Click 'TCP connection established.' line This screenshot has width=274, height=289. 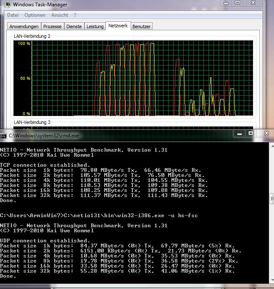pos(45,165)
